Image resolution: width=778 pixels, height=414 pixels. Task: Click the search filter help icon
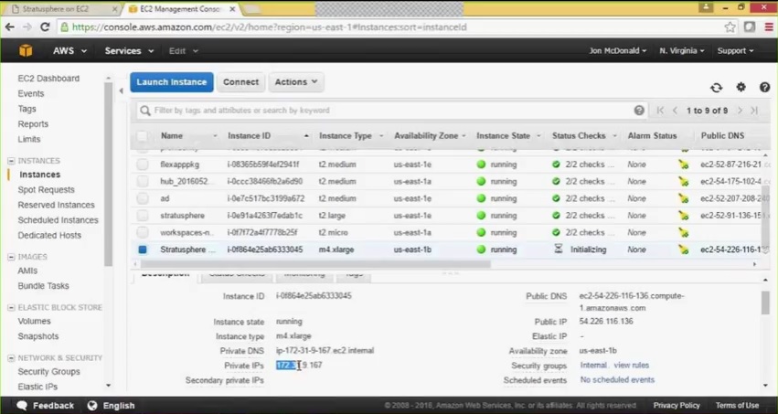[639, 111]
